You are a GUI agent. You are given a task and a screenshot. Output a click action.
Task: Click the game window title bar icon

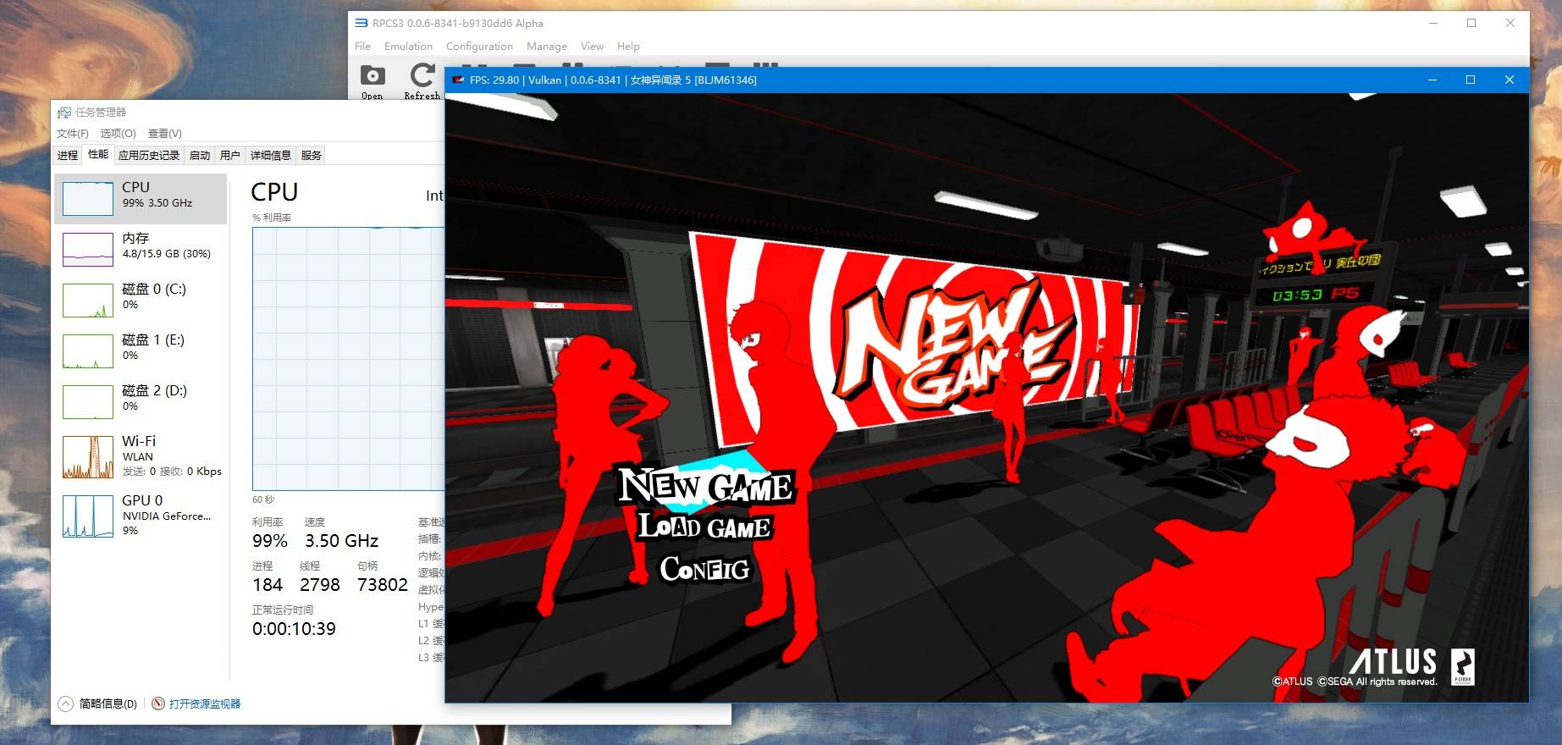point(459,80)
